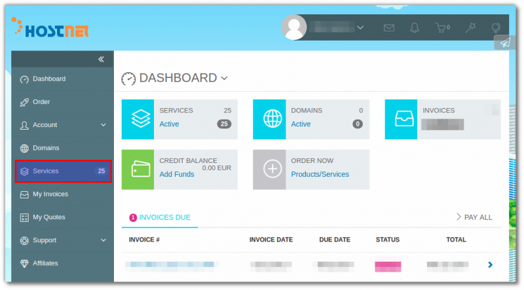Viewport: 524px width, 290px height.
Task: Click the PAY ALL button
Action: [x=474, y=217]
